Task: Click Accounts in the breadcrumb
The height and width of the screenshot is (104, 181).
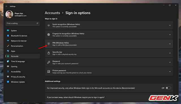Action: (x=52, y=13)
